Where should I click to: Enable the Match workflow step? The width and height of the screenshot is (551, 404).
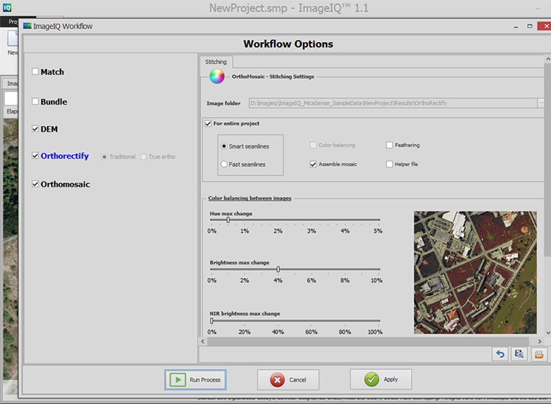tap(35, 72)
